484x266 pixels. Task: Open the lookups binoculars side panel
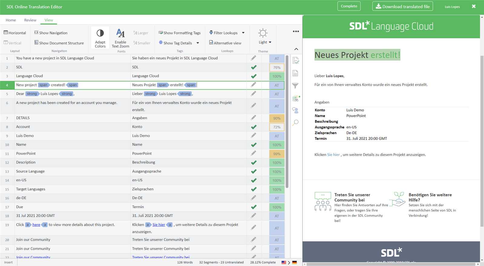pos(296,98)
